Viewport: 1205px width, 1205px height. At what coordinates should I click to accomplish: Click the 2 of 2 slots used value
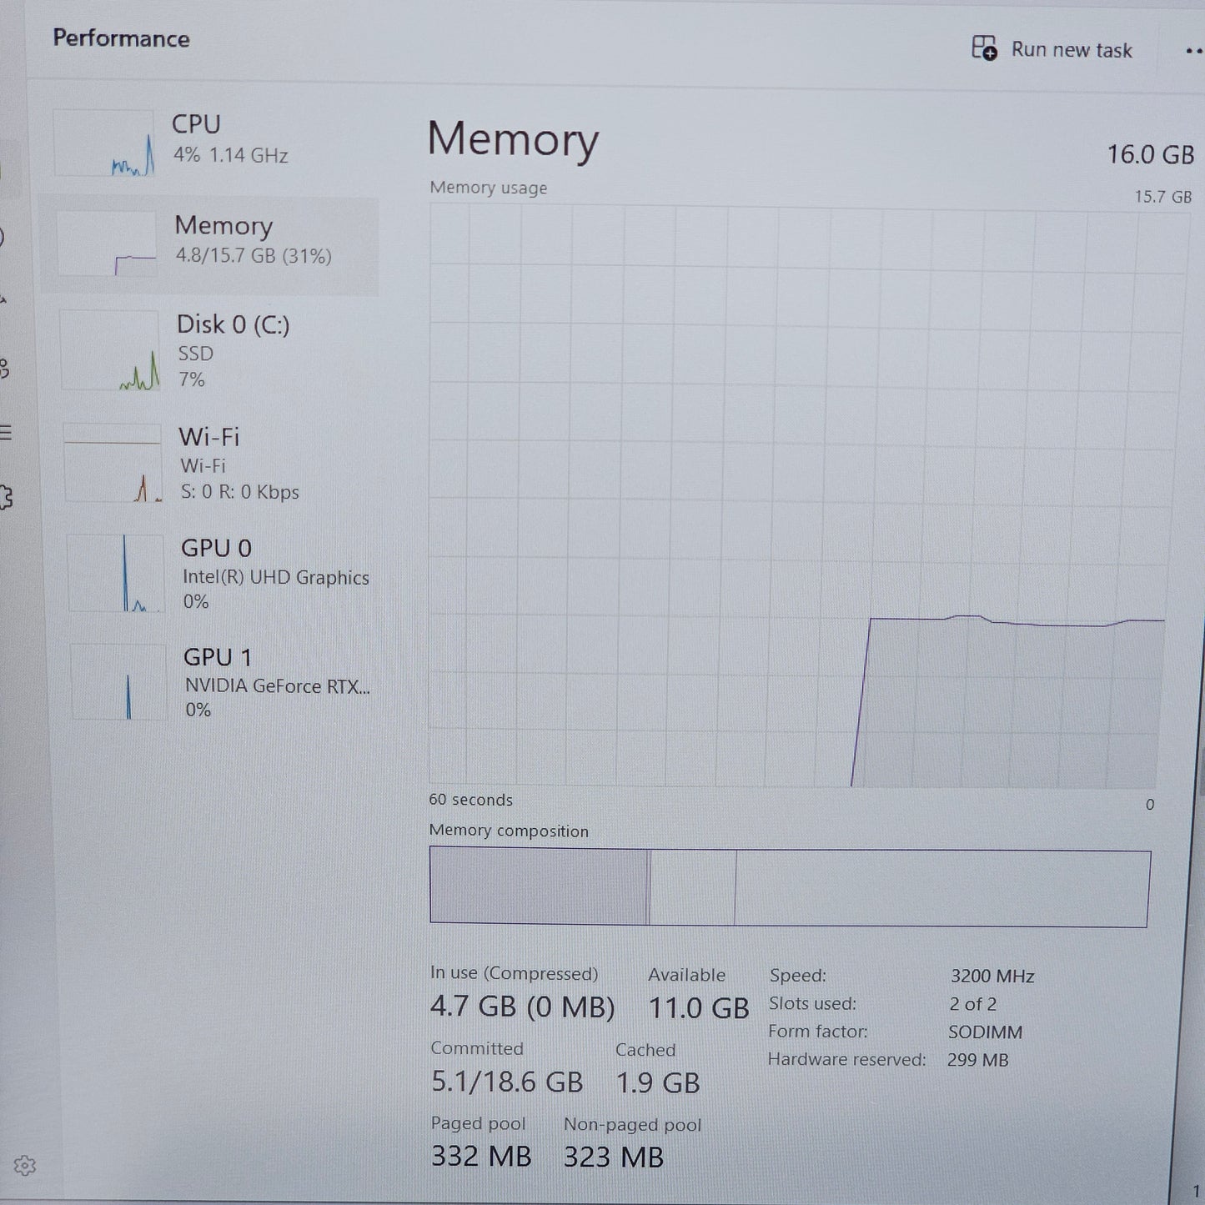[972, 1004]
